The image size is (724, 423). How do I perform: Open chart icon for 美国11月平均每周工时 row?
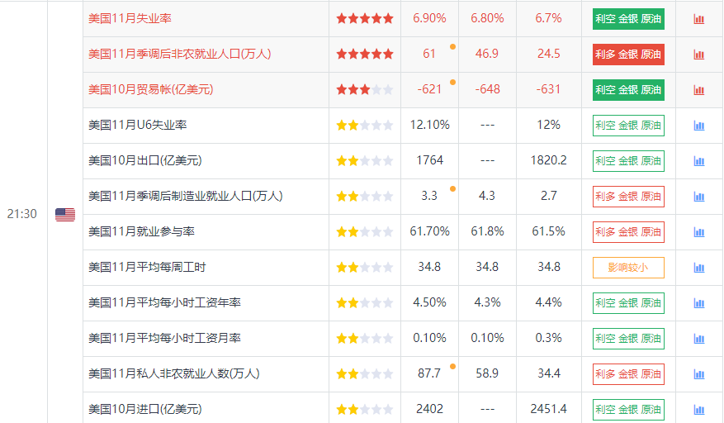(699, 268)
